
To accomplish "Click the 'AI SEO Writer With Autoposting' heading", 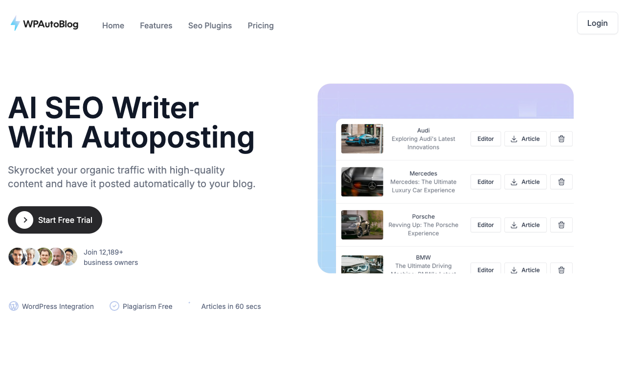I will [x=132, y=122].
